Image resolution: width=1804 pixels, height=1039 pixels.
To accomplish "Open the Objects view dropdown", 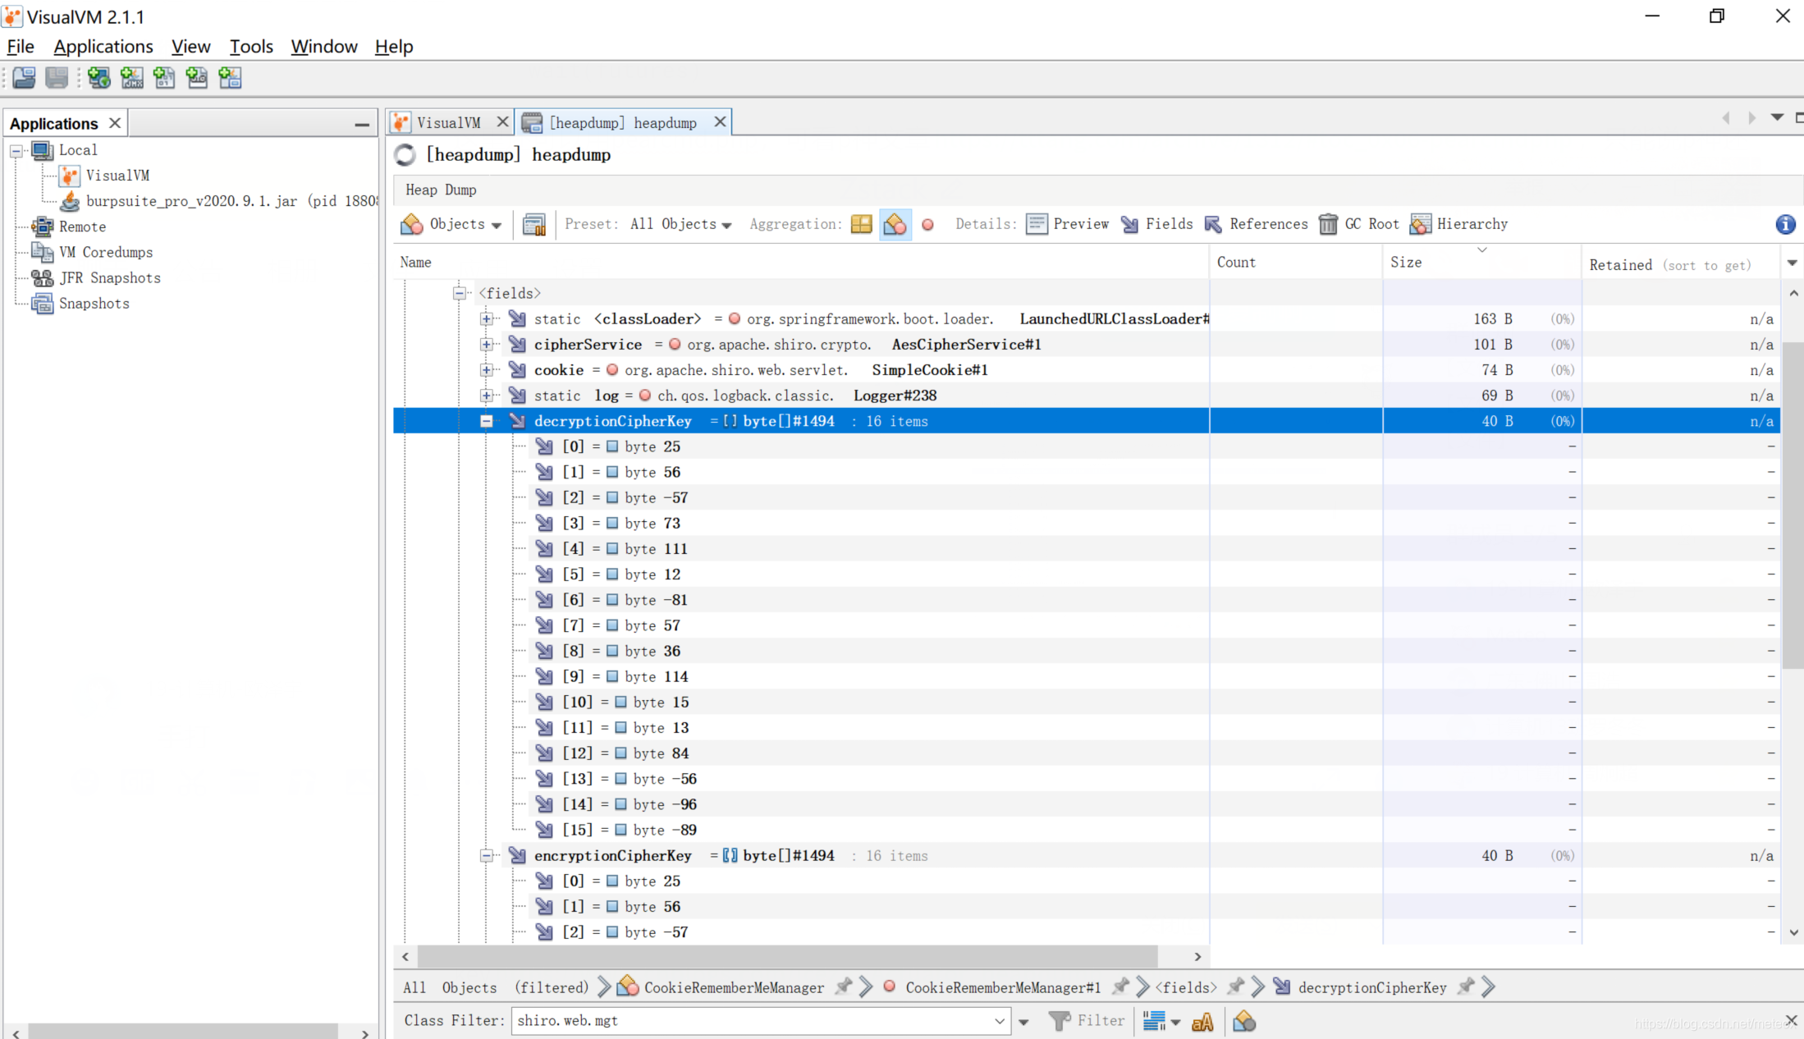I will (451, 224).
